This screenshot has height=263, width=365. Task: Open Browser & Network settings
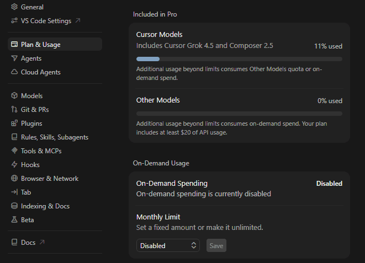pyautogui.click(x=55, y=178)
